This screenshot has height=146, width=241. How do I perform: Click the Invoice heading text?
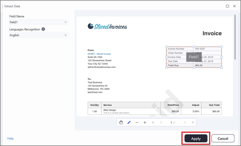[212, 33]
